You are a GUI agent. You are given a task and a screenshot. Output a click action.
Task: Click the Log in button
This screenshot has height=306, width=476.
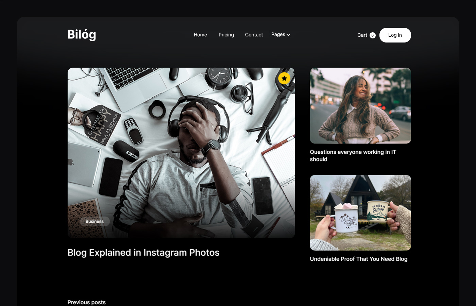(x=395, y=35)
